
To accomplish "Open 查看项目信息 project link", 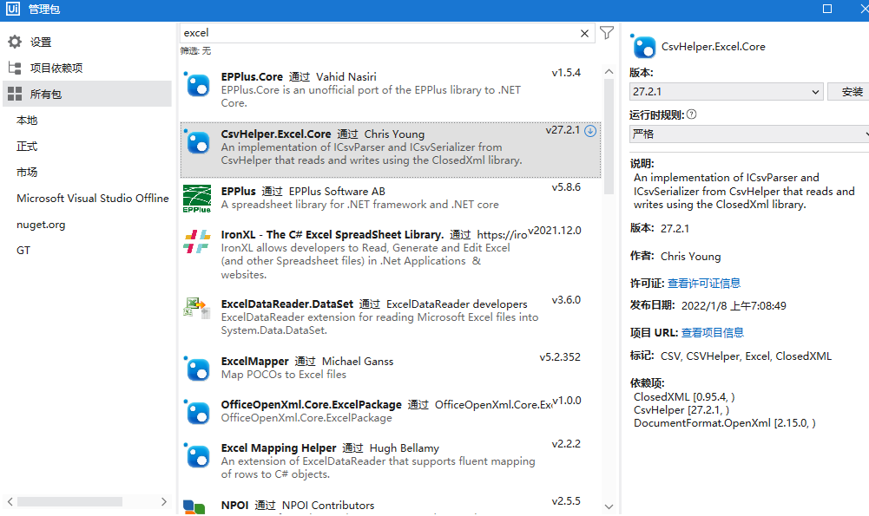I will (x=713, y=333).
